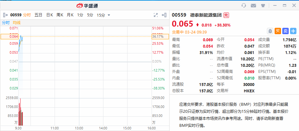Click the BMP delayed quote notice text

coord(234,115)
